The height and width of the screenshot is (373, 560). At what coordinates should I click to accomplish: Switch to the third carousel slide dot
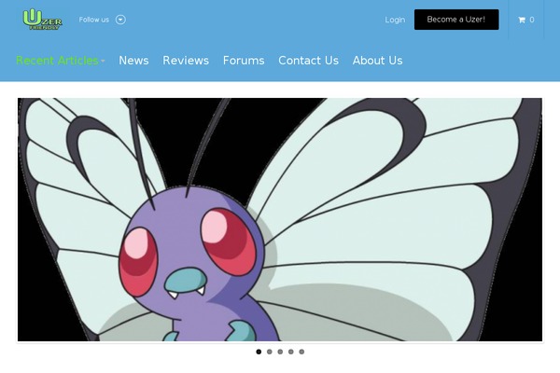280,352
